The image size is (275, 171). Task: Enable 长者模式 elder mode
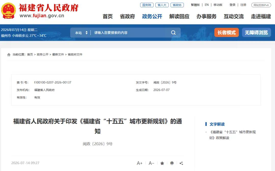click(226, 32)
